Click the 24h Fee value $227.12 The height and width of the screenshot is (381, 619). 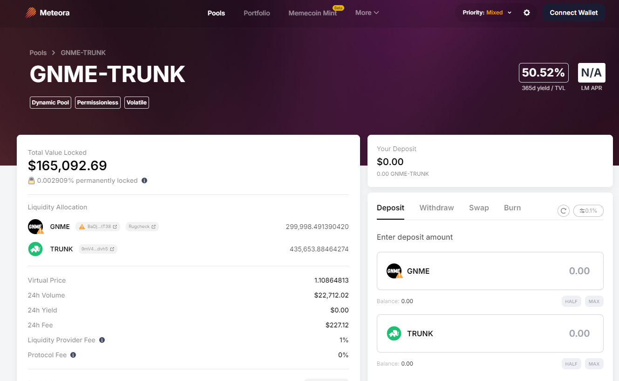coord(337,325)
